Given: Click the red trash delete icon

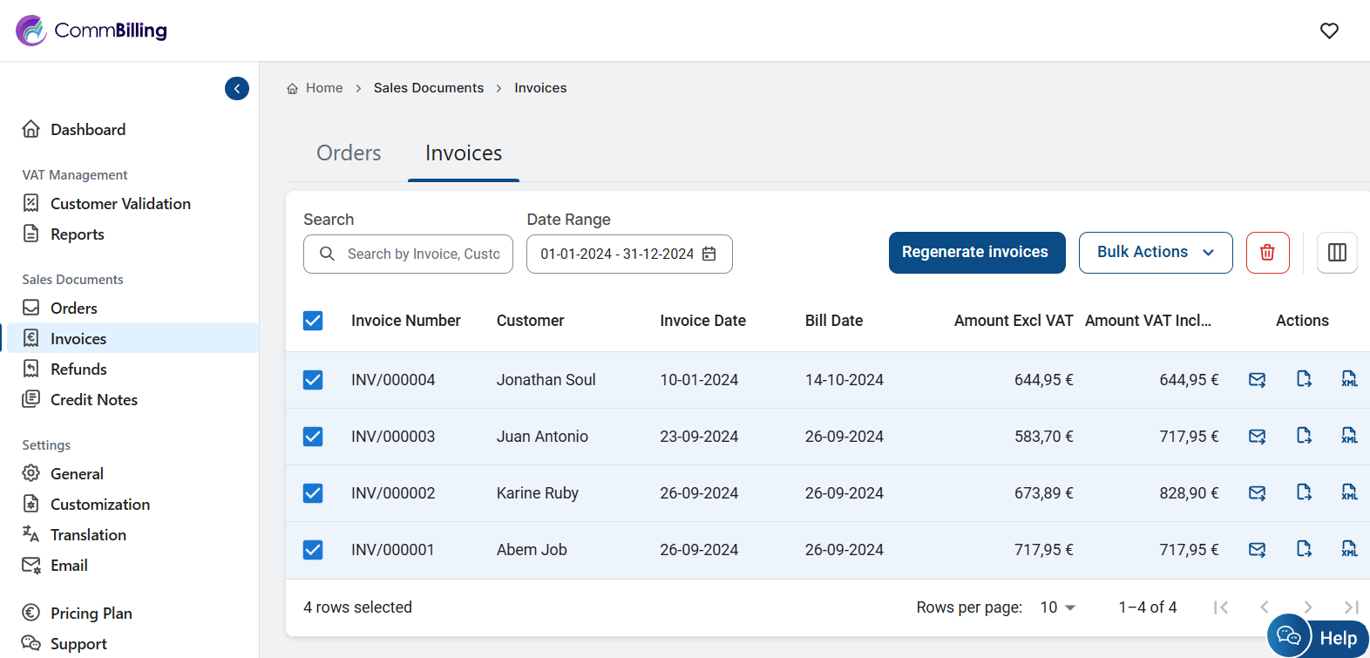Looking at the screenshot, I should [1267, 253].
